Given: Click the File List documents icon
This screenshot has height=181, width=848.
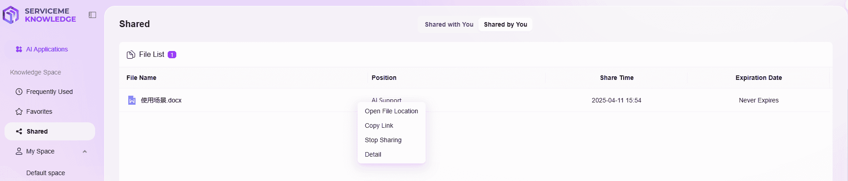Looking at the screenshot, I should click(x=131, y=55).
